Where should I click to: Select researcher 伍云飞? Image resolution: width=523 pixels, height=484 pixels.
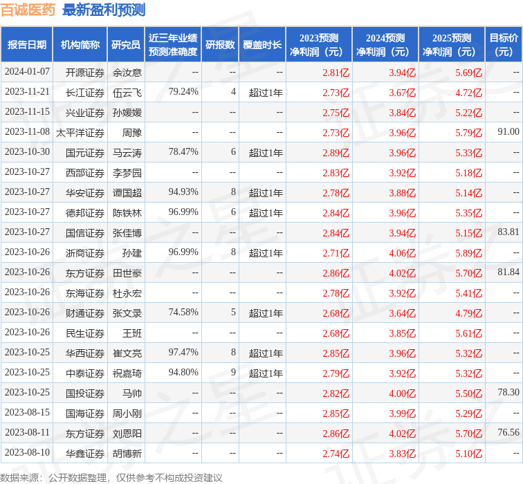127,93
